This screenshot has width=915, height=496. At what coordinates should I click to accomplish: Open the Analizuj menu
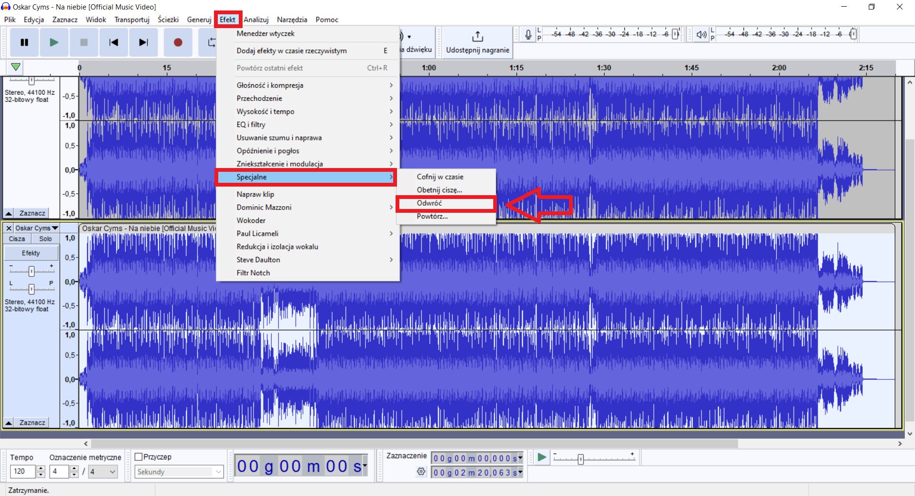tap(256, 20)
